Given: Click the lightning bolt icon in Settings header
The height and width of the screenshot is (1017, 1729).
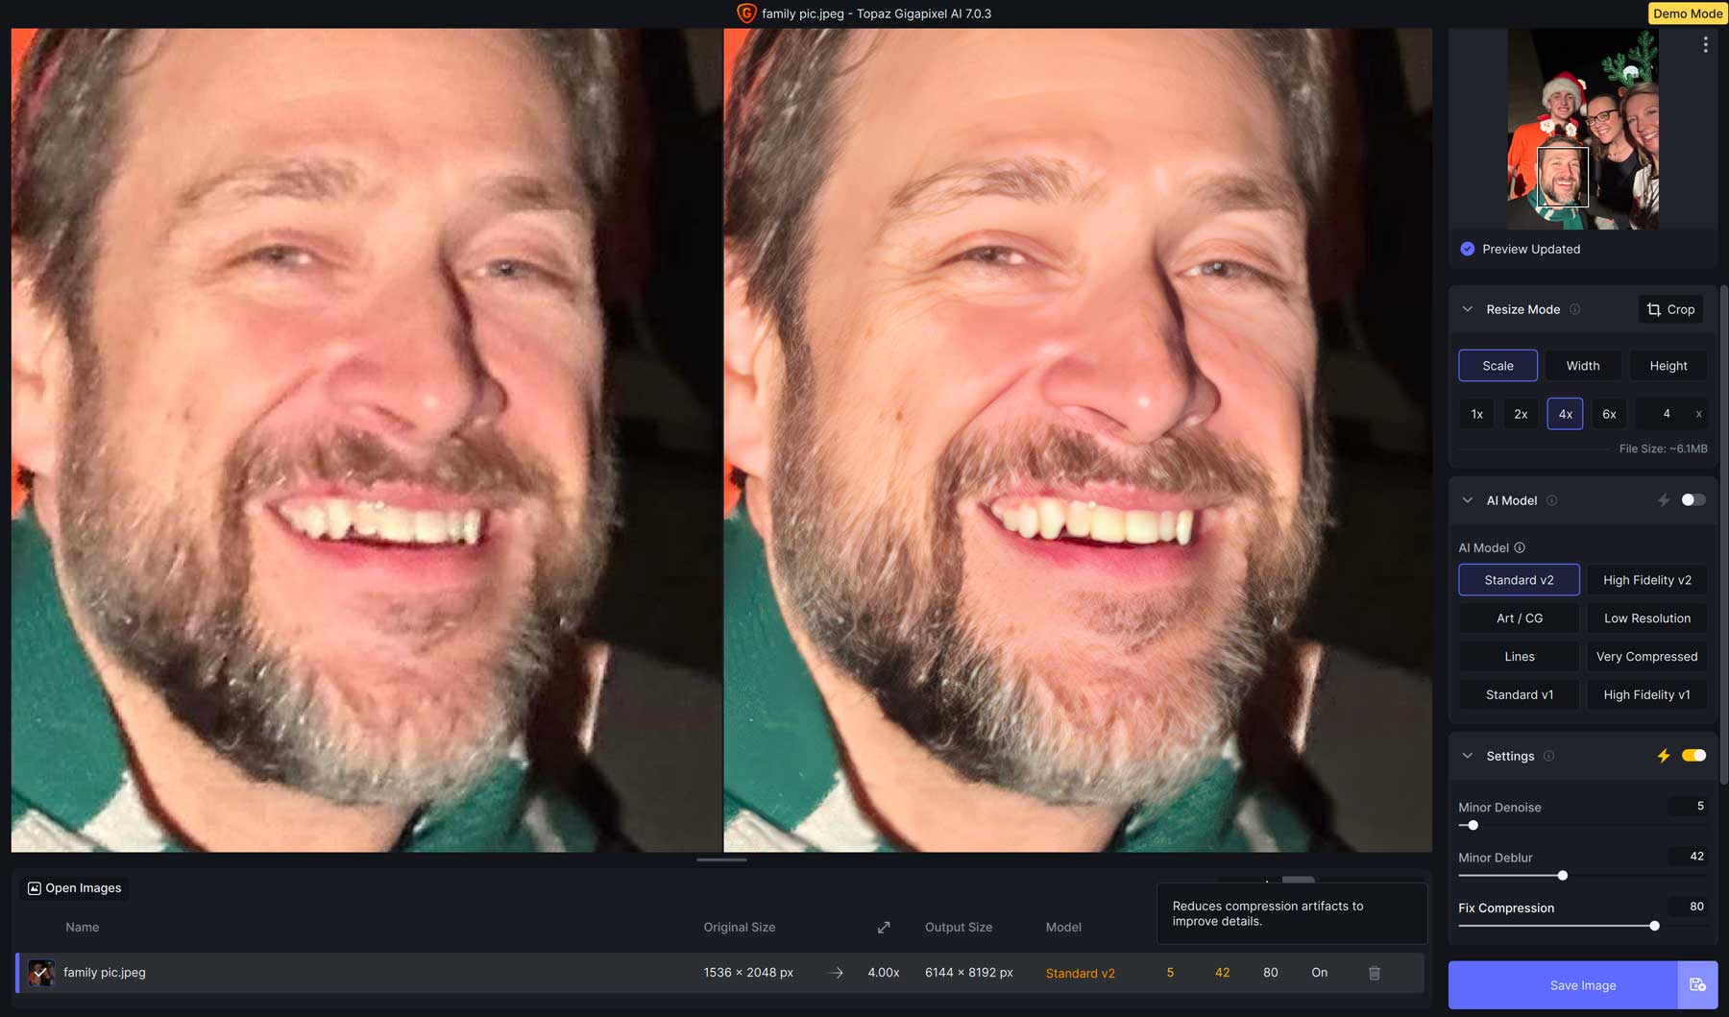Looking at the screenshot, I should 1664,756.
